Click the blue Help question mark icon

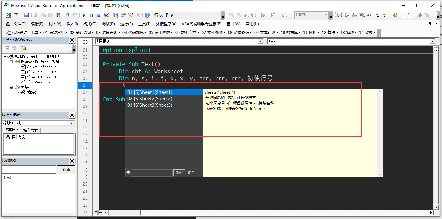point(147,15)
